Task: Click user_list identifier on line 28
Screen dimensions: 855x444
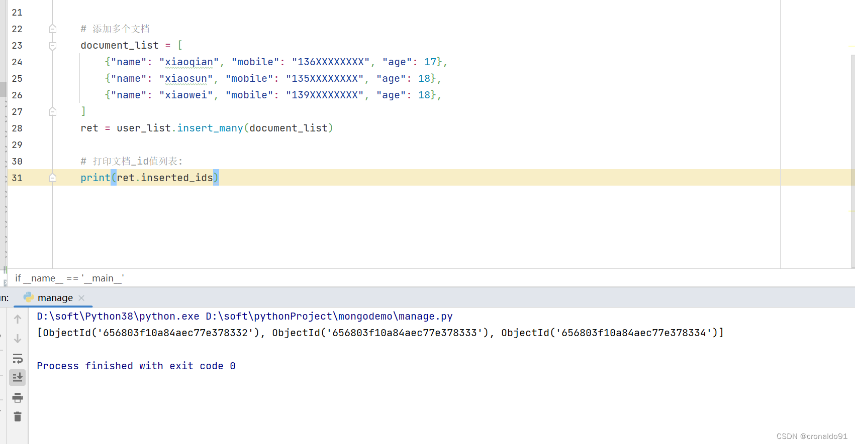Action: click(x=144, y=128)
